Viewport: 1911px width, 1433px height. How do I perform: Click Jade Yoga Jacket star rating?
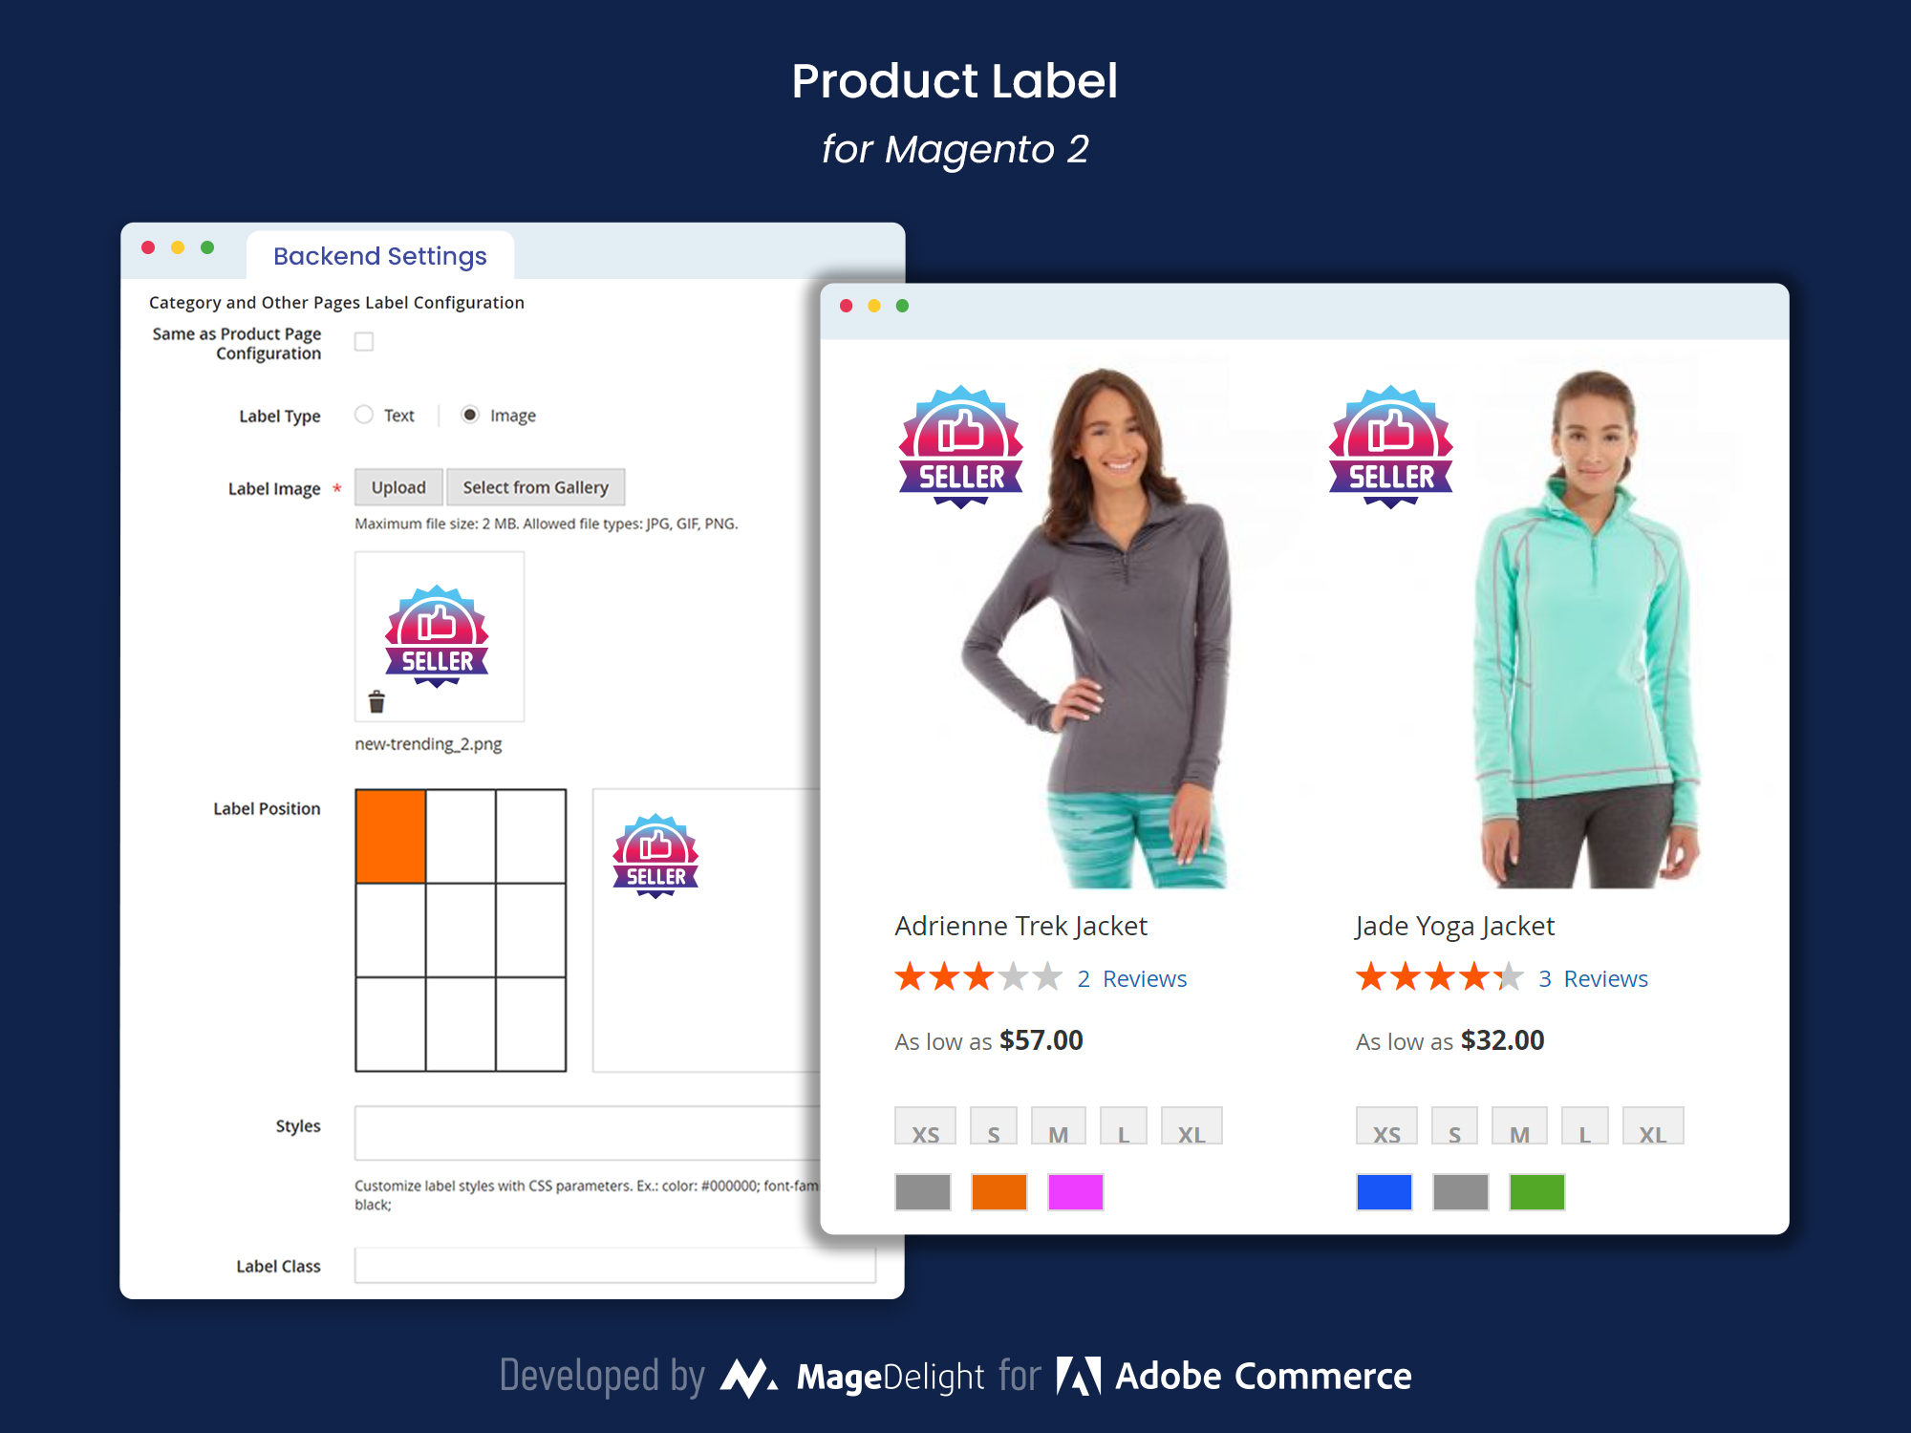click(x=1439, y=977)
